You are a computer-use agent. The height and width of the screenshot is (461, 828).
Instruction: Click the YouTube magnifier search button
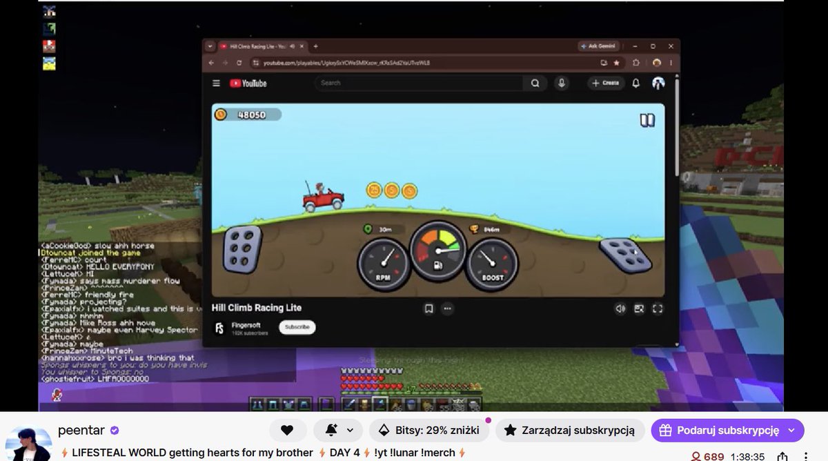[535, 83]
